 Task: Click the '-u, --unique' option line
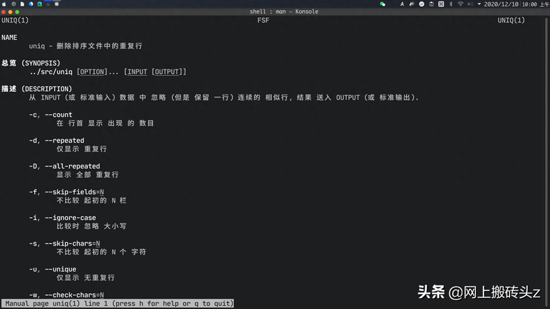point(53,269)
